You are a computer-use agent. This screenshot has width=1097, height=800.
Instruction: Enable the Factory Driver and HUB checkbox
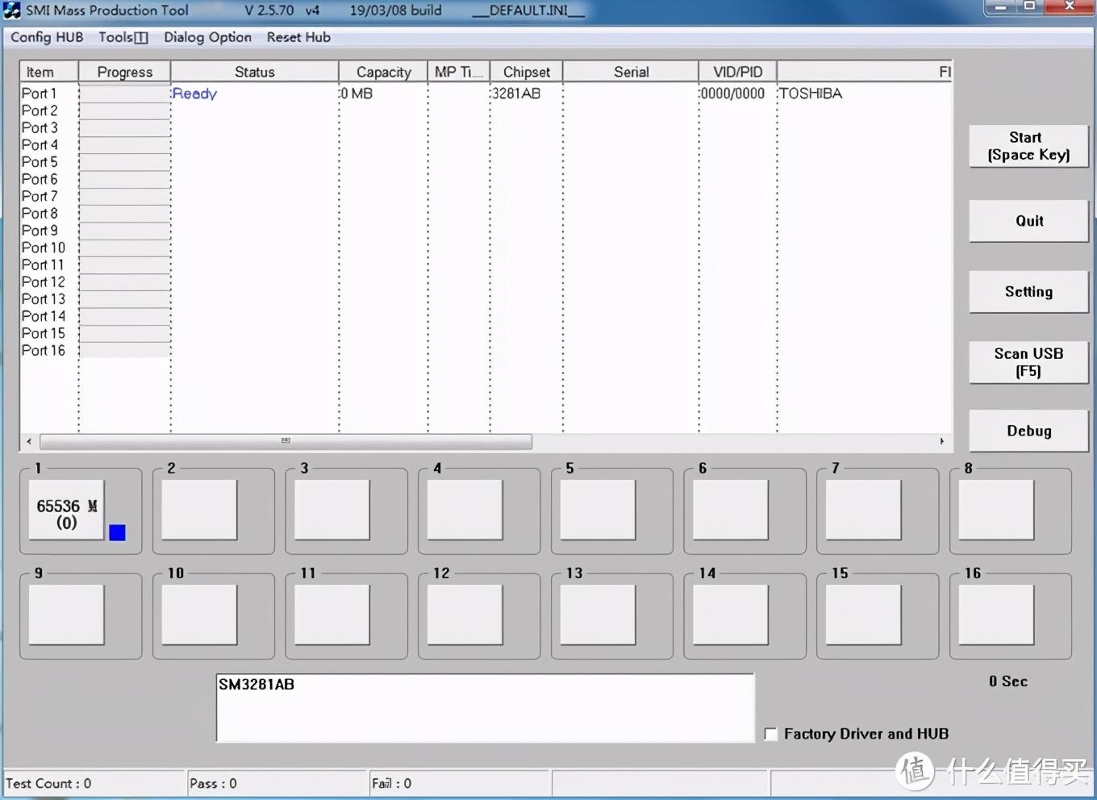coord(771,734)
